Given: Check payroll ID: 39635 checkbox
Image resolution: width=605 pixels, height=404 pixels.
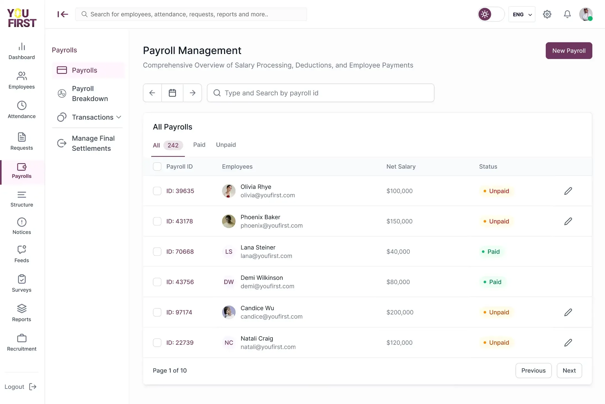Looking at the screenshot, I should 157,191.
